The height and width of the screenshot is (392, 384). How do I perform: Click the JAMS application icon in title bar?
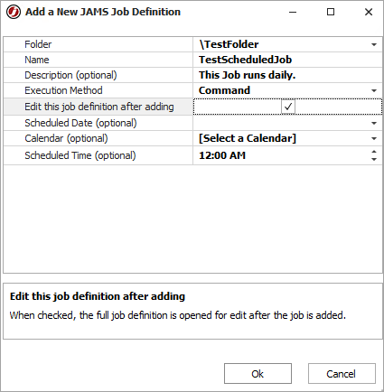point(14,12)
